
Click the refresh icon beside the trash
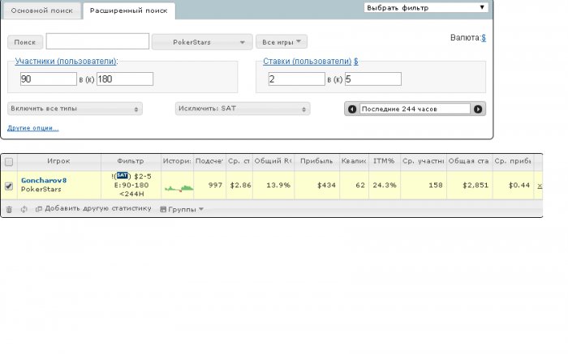pos(24,209)
